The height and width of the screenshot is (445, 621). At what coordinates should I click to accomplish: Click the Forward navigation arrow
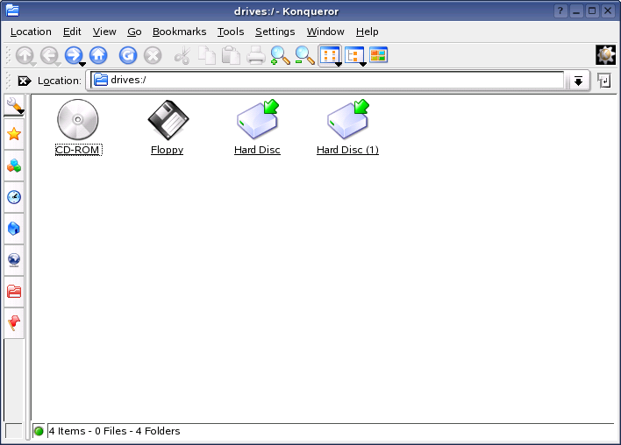click(x=74, y=55)
